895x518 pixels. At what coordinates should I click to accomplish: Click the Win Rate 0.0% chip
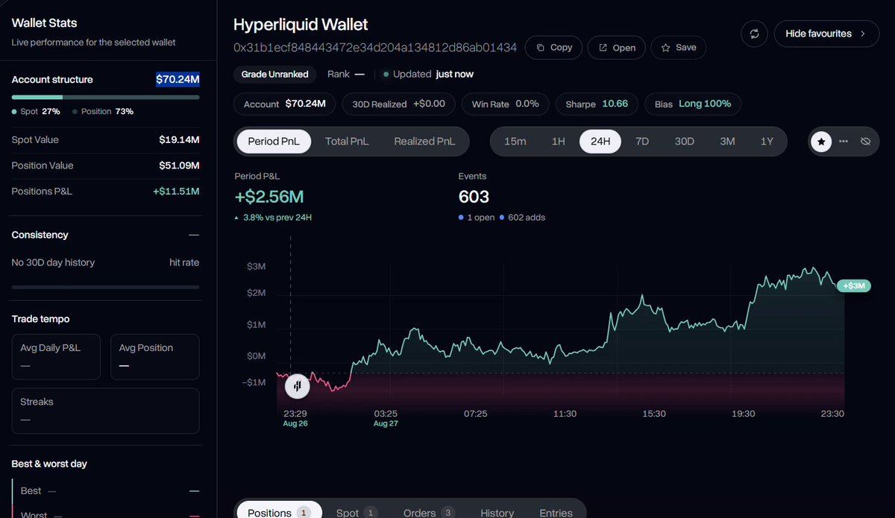tap(505, 104)
